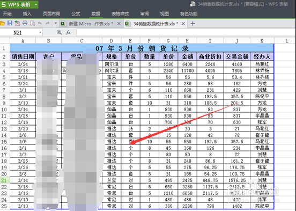Switch to the 审阅 ribbon tab
This screenshot has width=296, height=211.
coord(144,13)
